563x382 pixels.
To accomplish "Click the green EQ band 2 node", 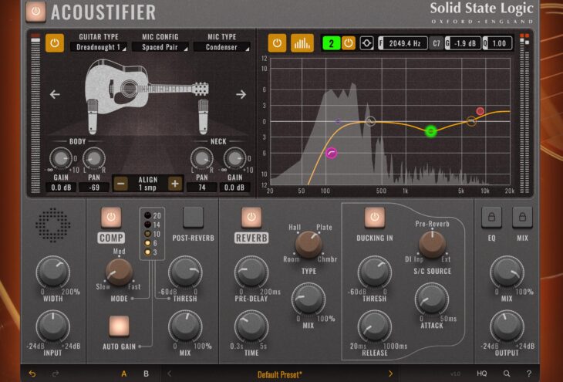I will tap(431, 131).
